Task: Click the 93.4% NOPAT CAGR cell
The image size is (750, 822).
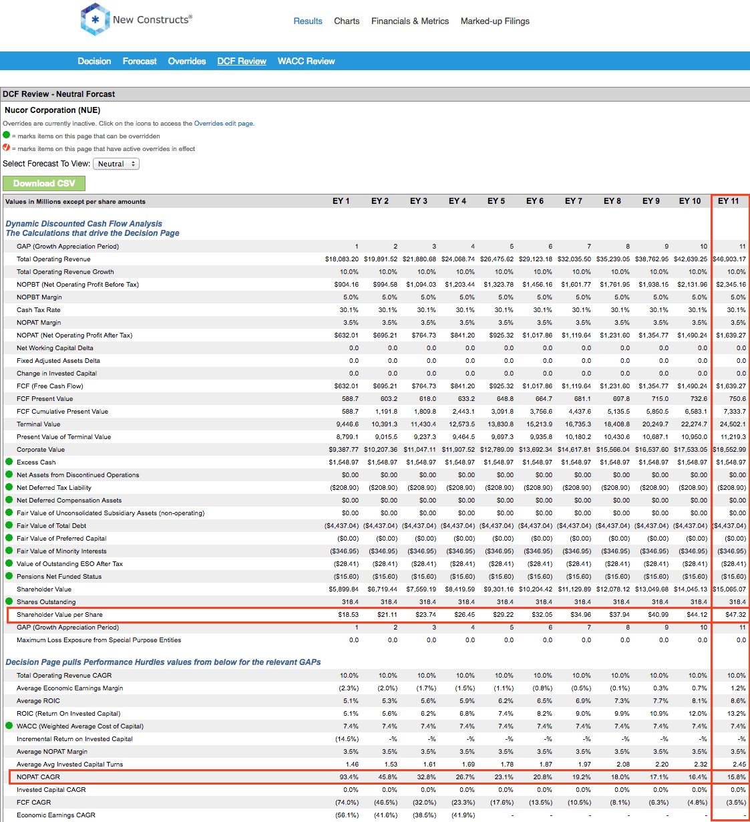Action: [349, 777]
